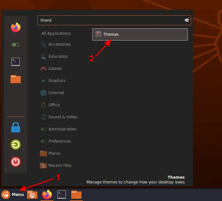Log out using the green logout icon
Screen dimensions: 222x201
pos(15,145)
